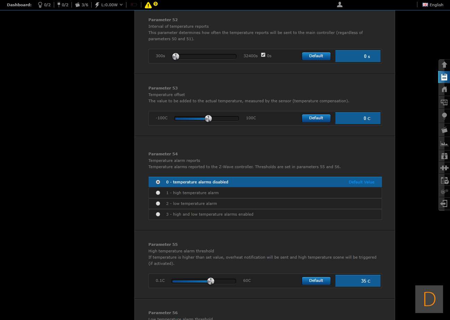Go to Home via house icon
The height and width of the screenshot is (320, 450).
pos(444,89)
